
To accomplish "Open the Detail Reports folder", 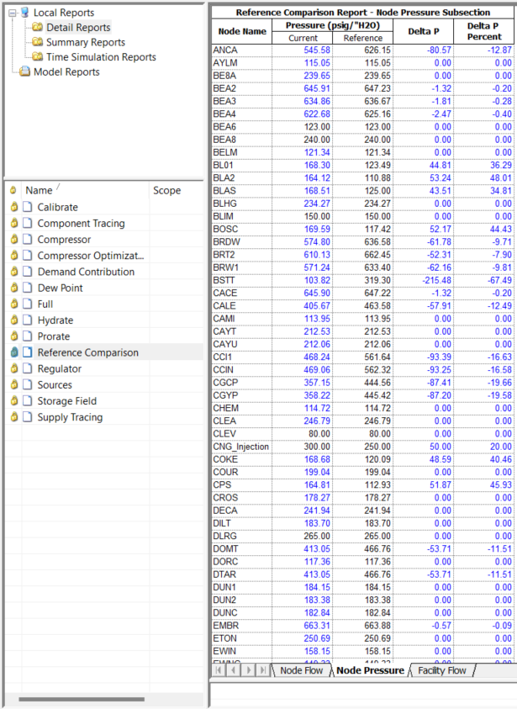I will 78,28.
